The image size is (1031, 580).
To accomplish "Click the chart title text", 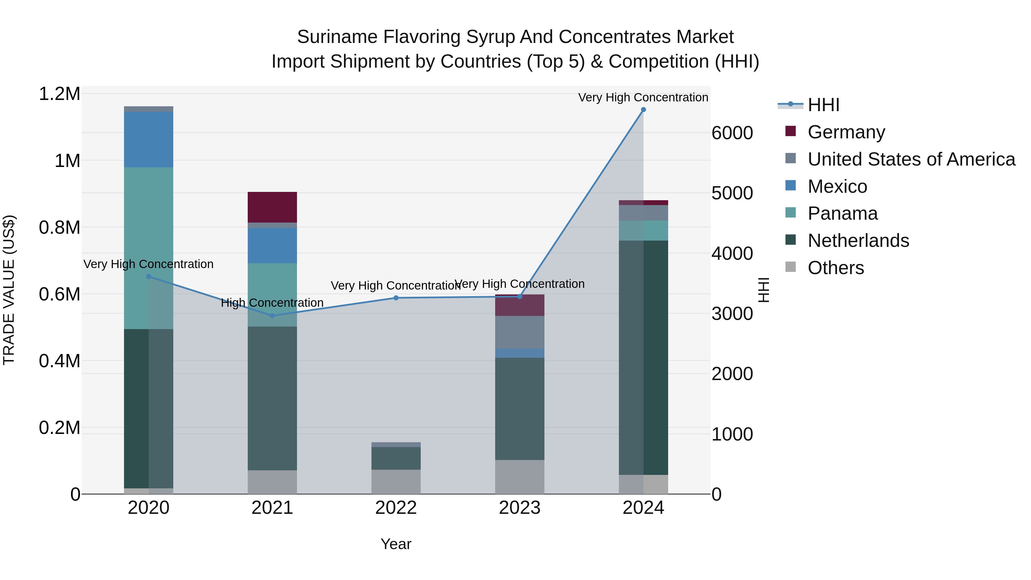I will pyautogui.click(x=515, y=49).
